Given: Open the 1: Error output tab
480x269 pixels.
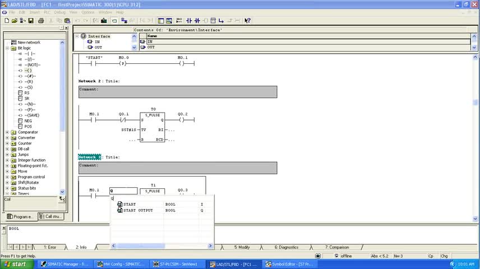Looking at the screenshot, I should [50, 247].
